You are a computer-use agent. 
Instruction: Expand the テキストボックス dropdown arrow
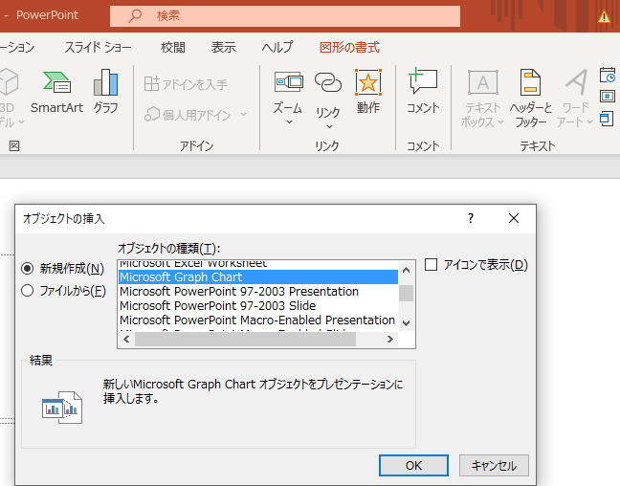coord(500,122)
